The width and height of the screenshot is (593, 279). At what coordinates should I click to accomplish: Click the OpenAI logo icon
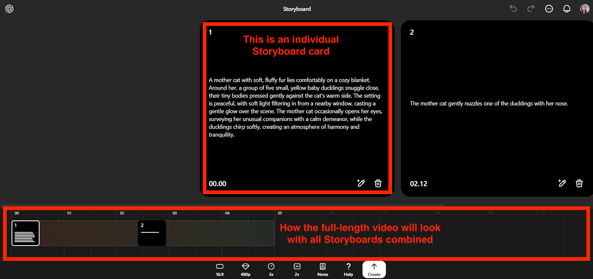9,9
